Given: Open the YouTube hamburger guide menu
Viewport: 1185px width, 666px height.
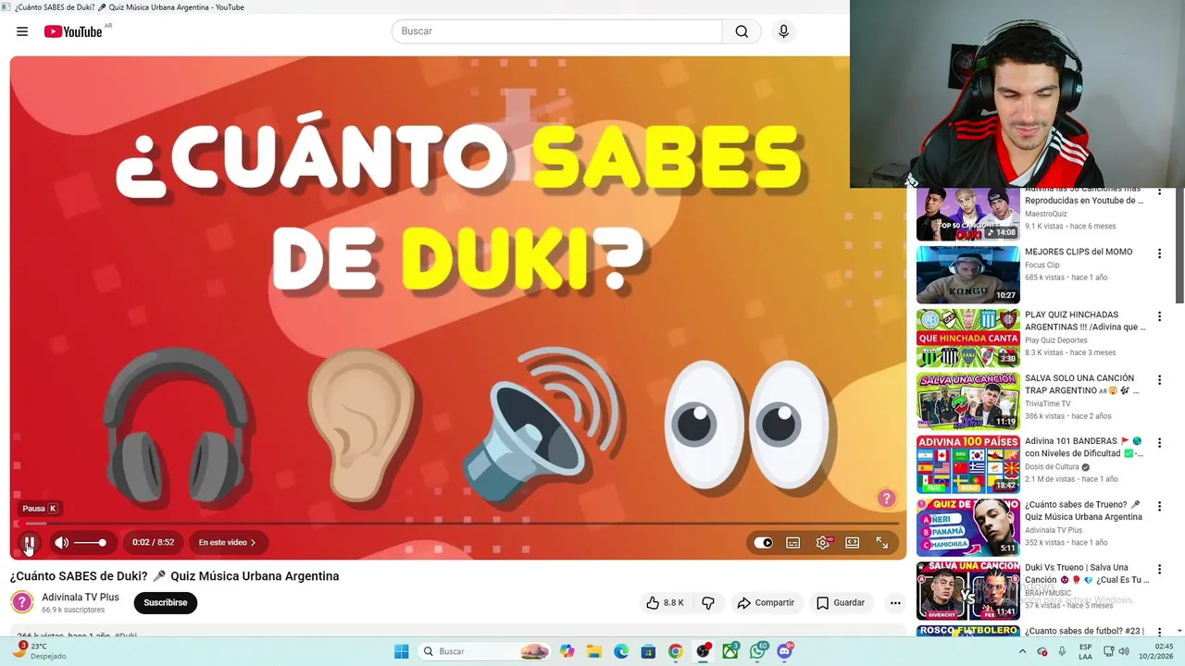Looking at the screenshot, I should 22,31.
